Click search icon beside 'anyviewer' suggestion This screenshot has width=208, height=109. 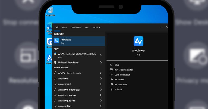[55, 79]
